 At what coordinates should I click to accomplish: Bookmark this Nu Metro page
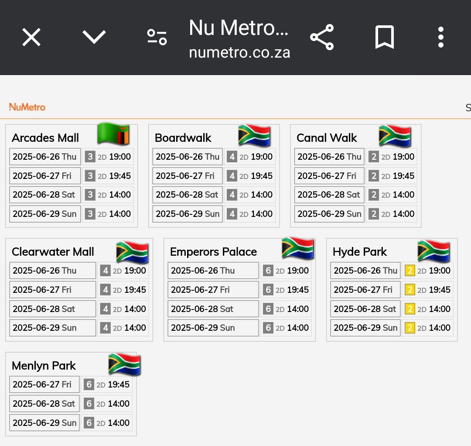385,37
